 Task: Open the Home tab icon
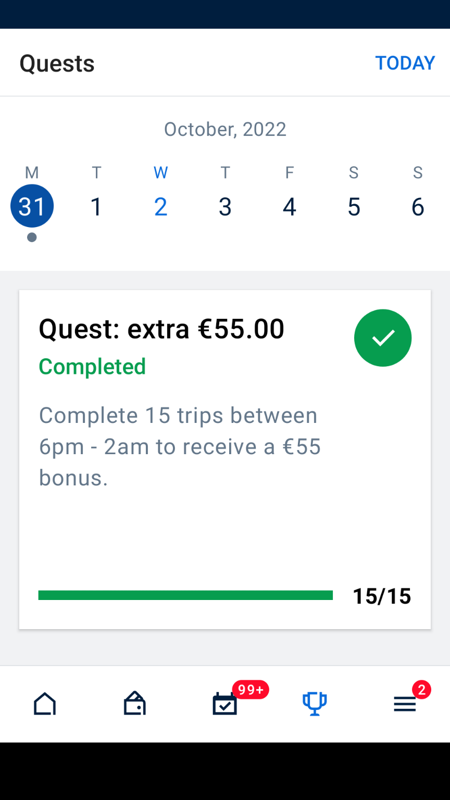(x=45, y=704)
